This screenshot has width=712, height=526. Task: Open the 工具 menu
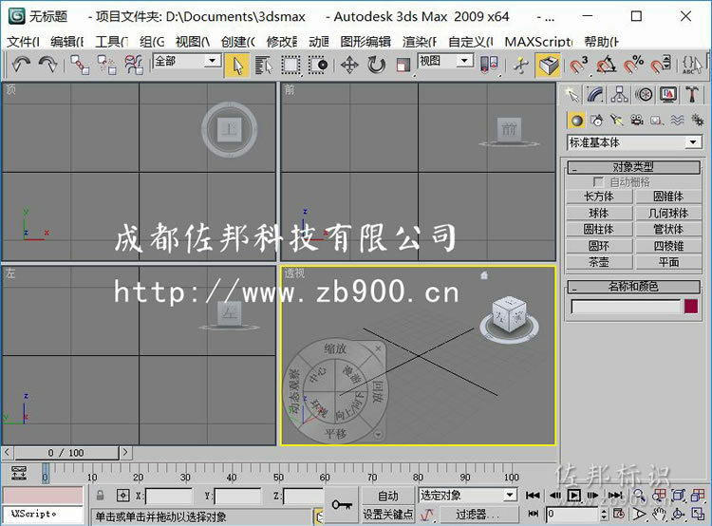coord(112,42)
